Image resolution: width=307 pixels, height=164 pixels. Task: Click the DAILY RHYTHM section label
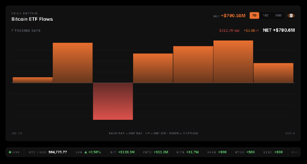pos(24,13)
